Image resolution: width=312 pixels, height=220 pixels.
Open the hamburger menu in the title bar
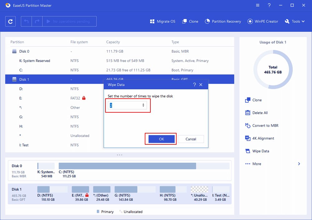pos(257,5)
